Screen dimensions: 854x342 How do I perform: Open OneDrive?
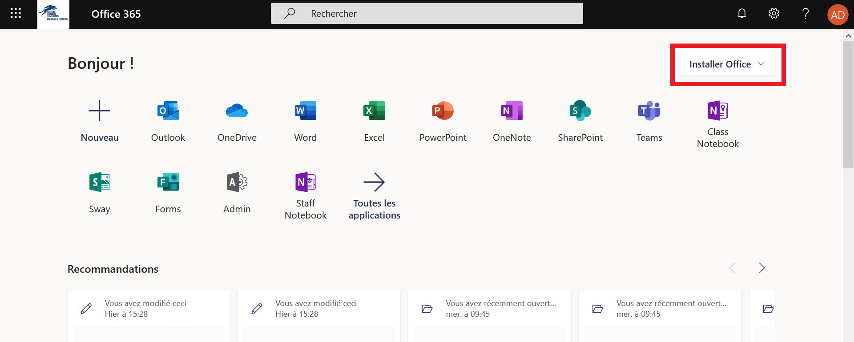point(237,121)
